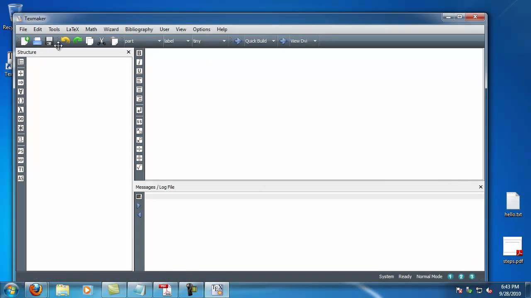Apply bold with the B icon
This screenshot has width=531, height=298.
[x=139, y=53]
